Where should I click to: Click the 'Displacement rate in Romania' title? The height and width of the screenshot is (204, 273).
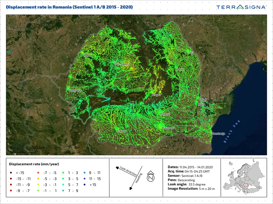point(69,6)
